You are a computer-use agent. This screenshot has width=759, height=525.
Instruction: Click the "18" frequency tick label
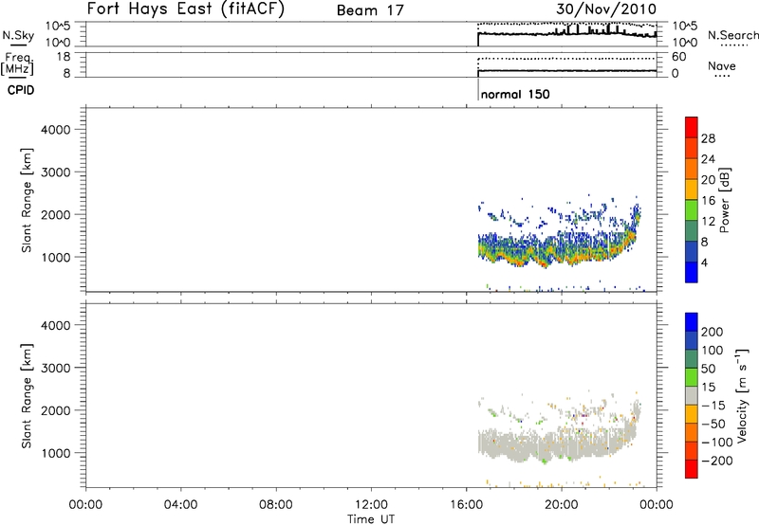(x=64, y=57)
